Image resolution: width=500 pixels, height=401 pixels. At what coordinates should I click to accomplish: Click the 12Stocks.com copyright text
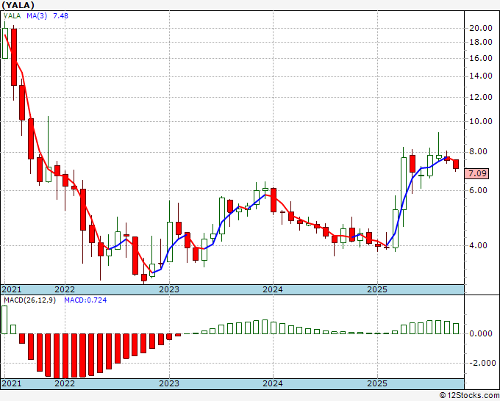coord(469,396)
